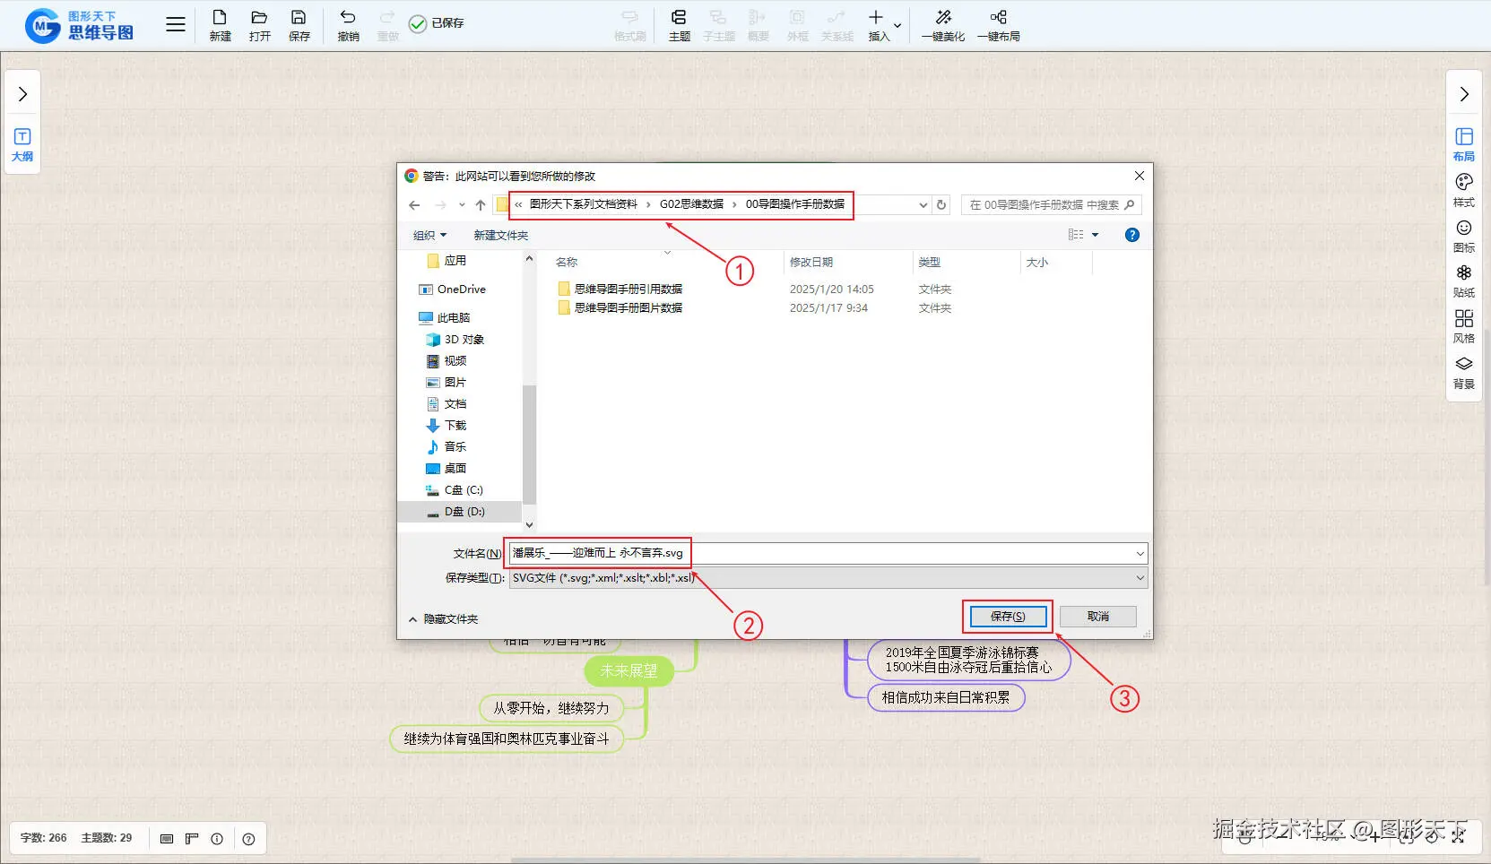Viewport: 1491px width, 864px height.
Task: Apply 一键布局 one-click layout
Action: pos(998,25)
